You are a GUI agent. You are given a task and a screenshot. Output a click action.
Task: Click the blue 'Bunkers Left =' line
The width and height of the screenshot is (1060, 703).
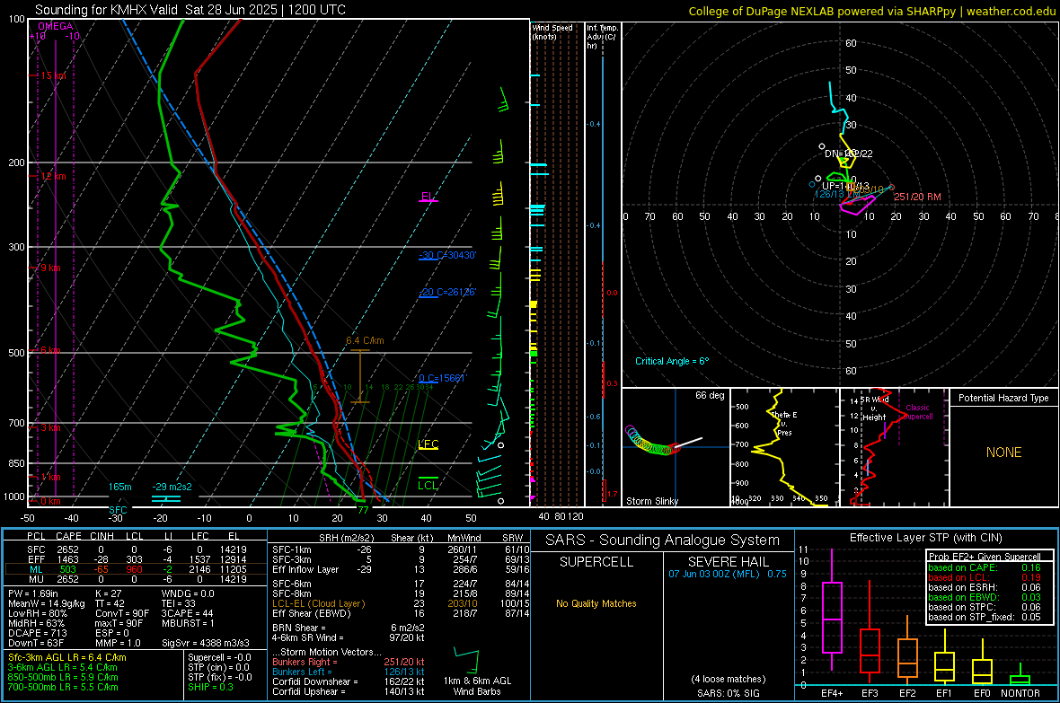point(349,672)
